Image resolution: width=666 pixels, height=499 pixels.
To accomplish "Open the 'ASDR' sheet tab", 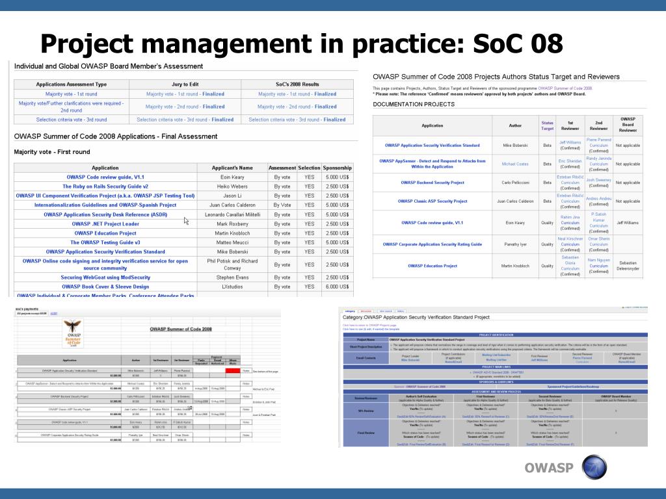I will pyautogui.click(x=54, y=314).
